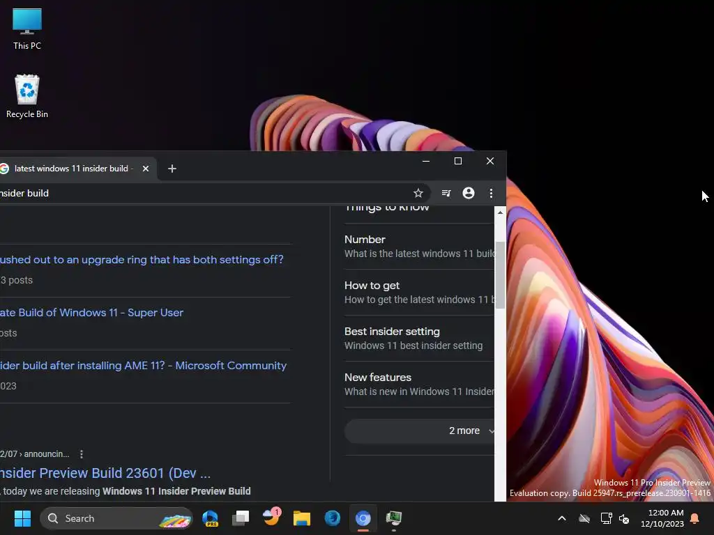Open the 'Build of Windows 11 - Super User' link

(91, 313)
